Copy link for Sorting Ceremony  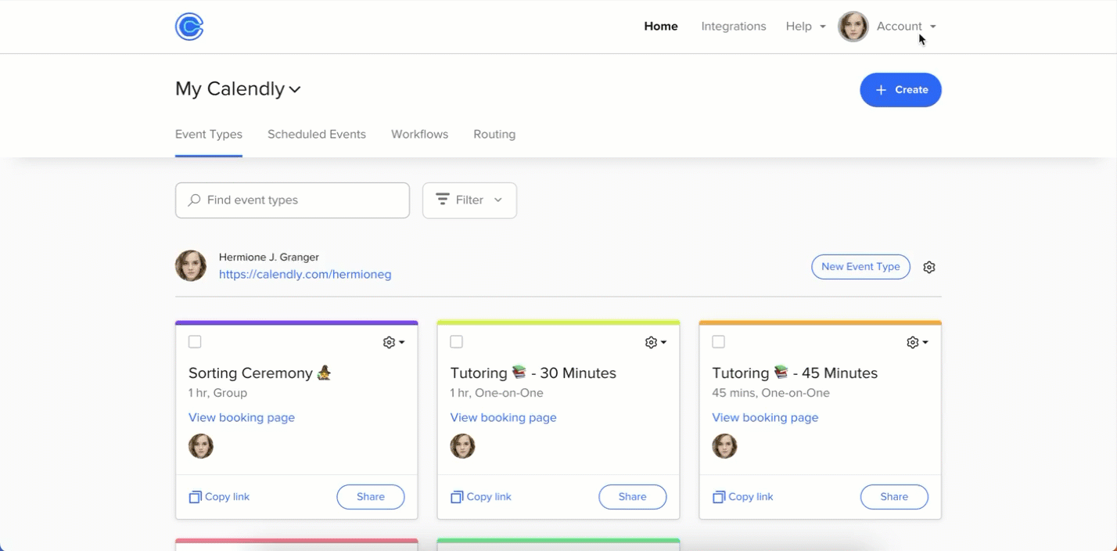(219, 497)
